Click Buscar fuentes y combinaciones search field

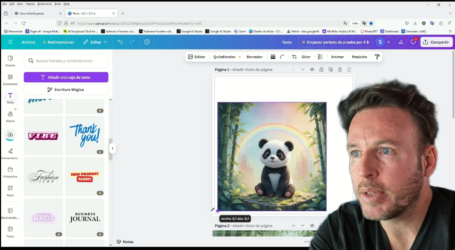coord(66,61)
